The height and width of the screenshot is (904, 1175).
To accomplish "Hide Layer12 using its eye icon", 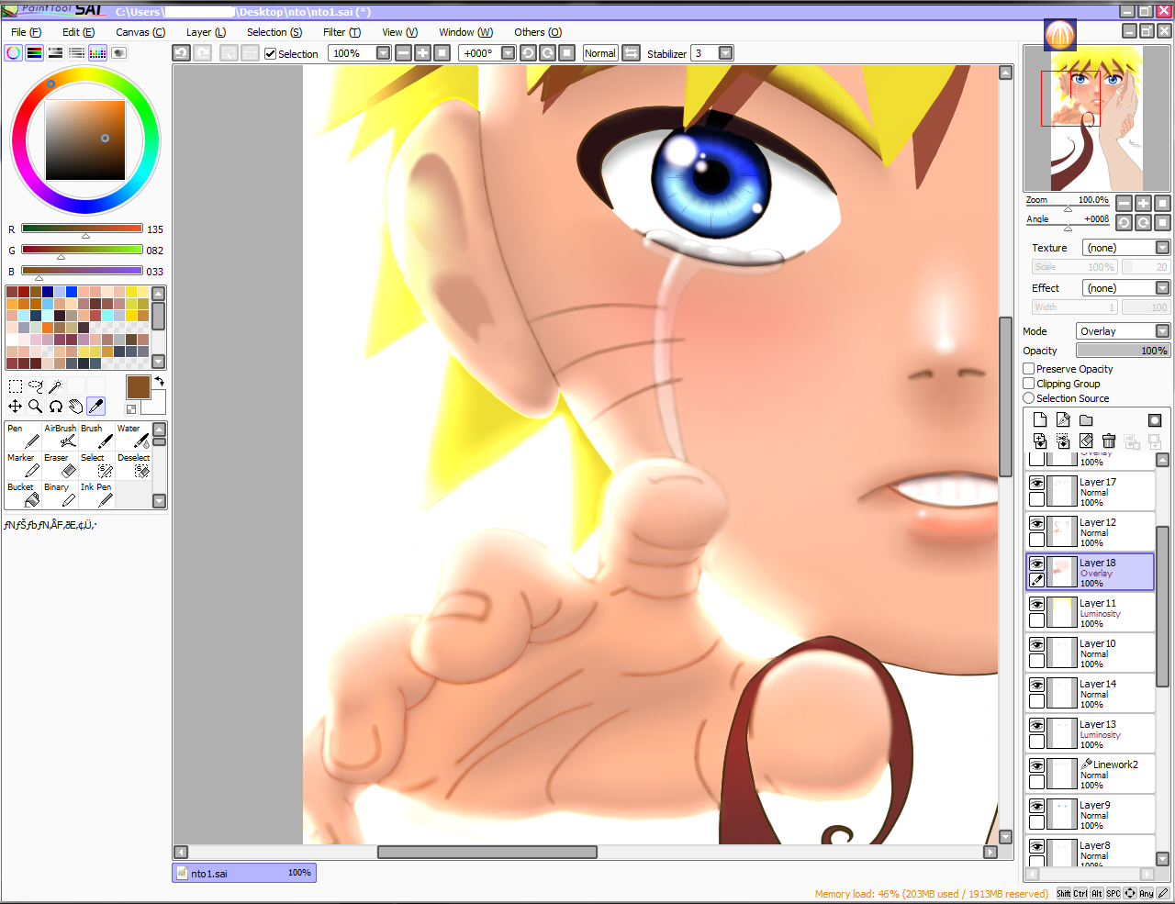I will click(x=1036, y=523).
